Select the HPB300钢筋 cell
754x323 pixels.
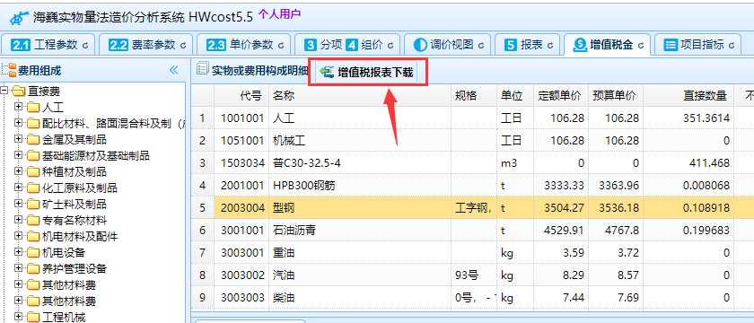360,186
